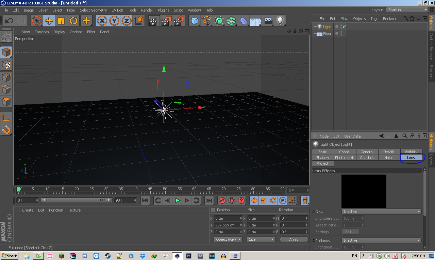Toggle the X-axis lock button
Viewport: 435px width, 260px height.
pyautogui.click(x=102, y=21)
